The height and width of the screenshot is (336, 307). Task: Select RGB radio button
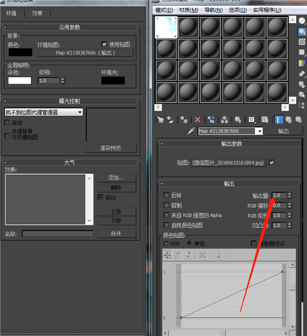pyautogui.click(x=166, y=243)
